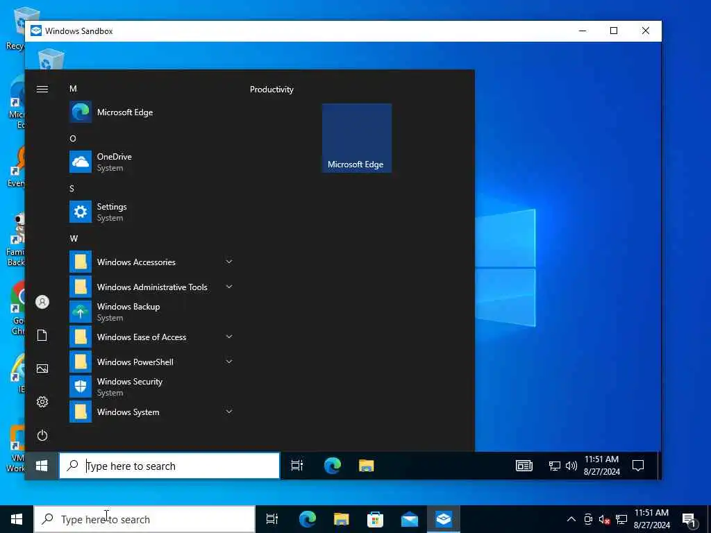Image resolution: width=711 pixels, height=533 pixels.
Task: Click the sandbox taskbar clock showing 11:51 AM
Action: point(602,466)
